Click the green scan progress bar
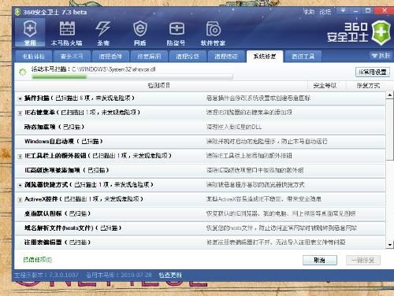This screenshot has height=296, width=394. coord(132,77)
